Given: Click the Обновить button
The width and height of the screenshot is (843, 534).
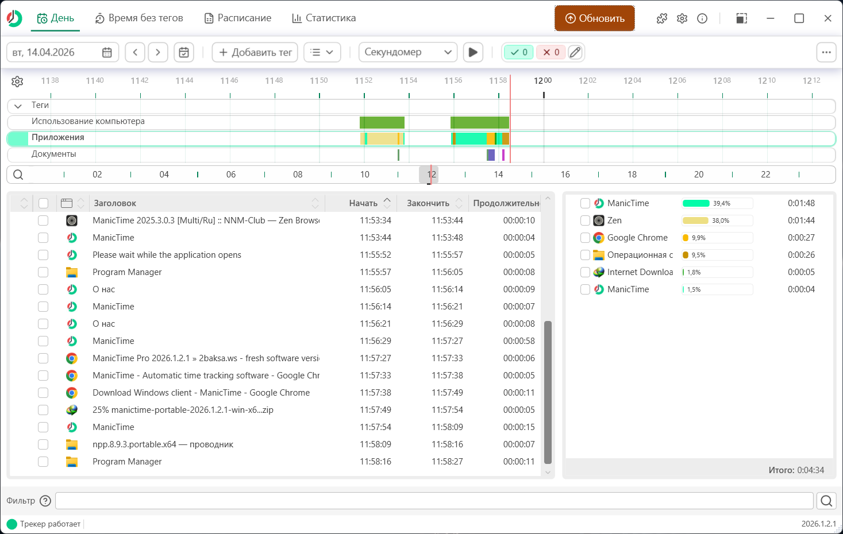Looking at the screenshot, I should [595, 18].
